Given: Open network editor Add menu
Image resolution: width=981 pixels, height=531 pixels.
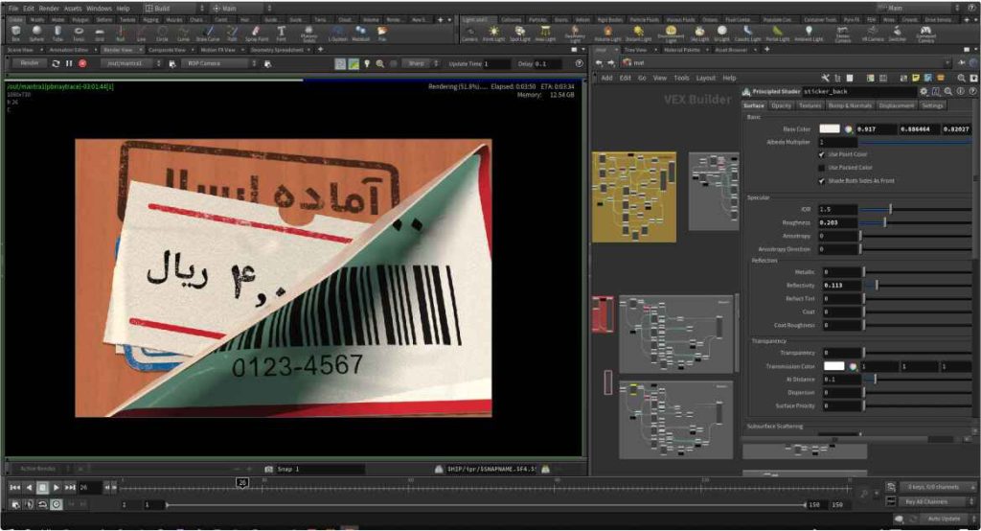Looking at the screenshot, I should [606, 78].
